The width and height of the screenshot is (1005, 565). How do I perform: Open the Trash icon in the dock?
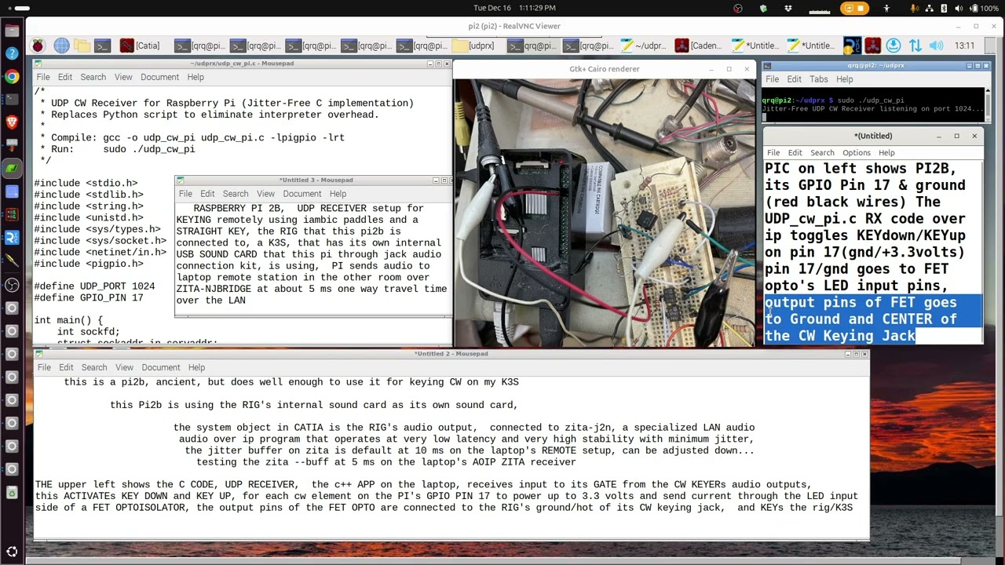click(12, 494)
